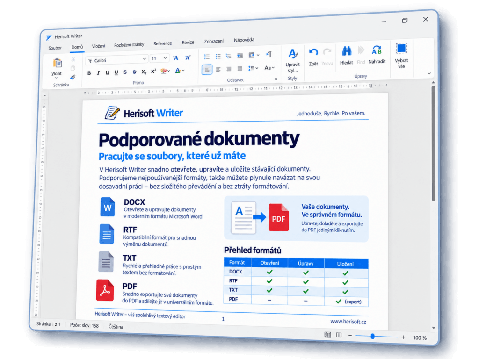Expand the indent options arrow

pos(258,55)
